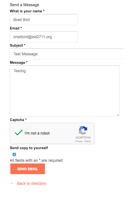
Task: Click the back chevron arrow icon
Action: pos(12,183)
